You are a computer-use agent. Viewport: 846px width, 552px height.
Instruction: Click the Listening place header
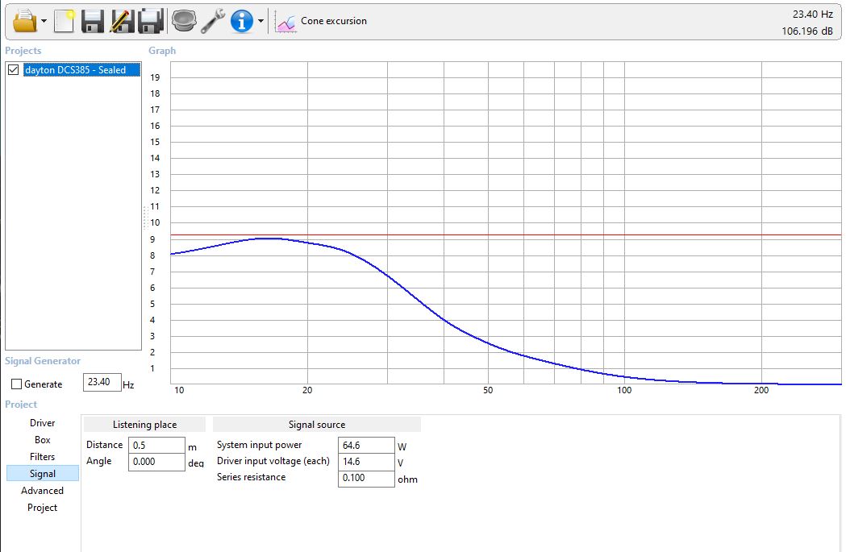point(144,425)
